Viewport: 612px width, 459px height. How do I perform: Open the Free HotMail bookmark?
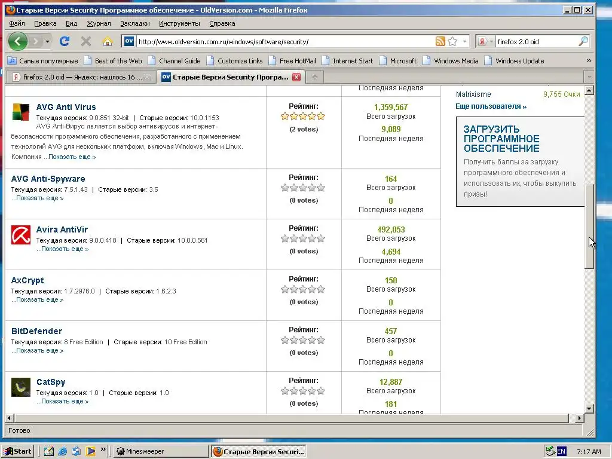(x=292, y=61)
